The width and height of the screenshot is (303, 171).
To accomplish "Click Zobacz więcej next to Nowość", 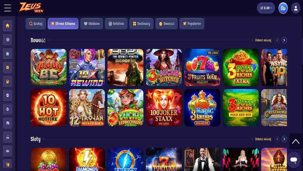I will (263, 40).
